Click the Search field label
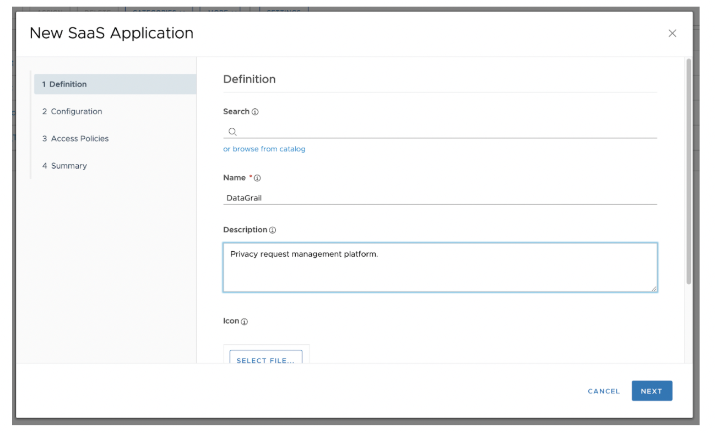715x433 pixels. point(236,111)
